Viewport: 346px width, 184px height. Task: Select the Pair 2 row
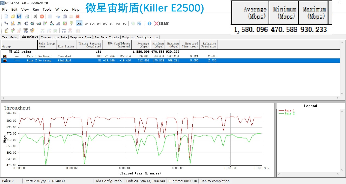[171, 60]
